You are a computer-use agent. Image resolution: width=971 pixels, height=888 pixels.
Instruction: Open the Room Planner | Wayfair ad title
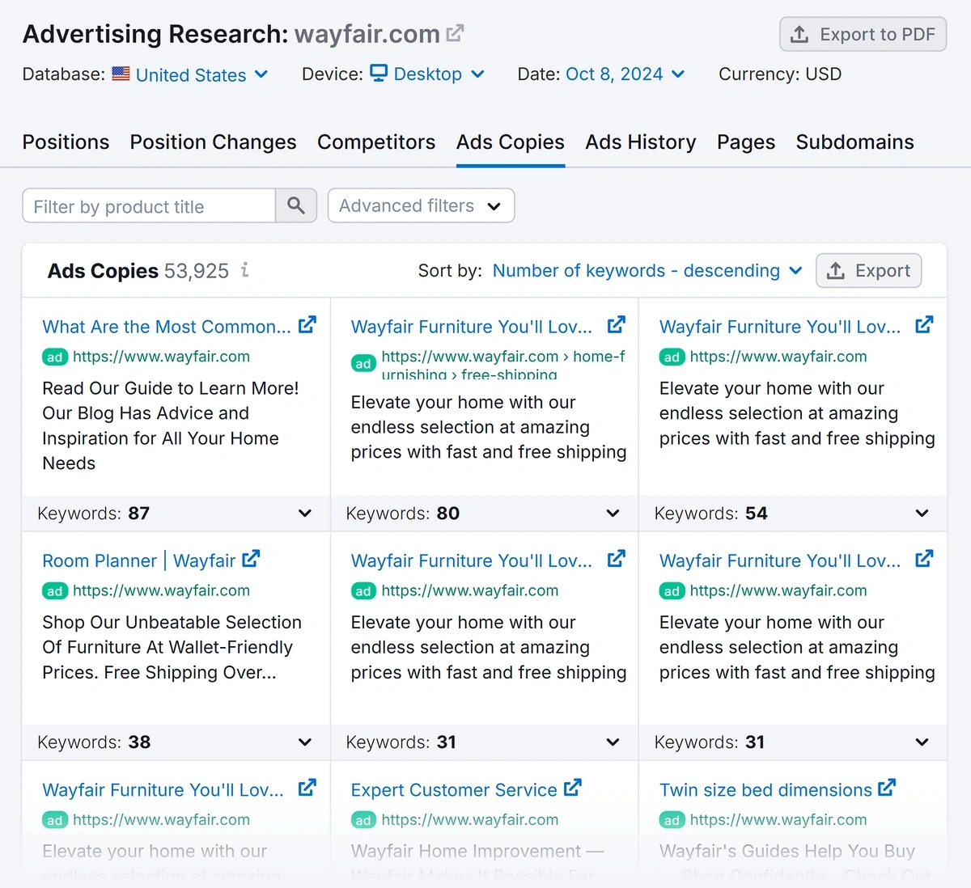pyautogui.click(x=139, y=560)
